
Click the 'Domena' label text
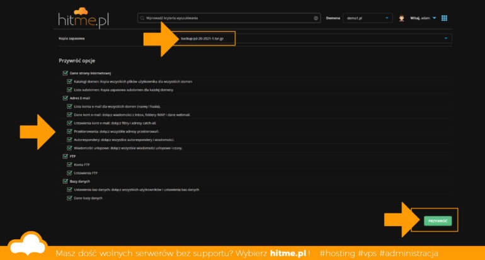(333, 18)
